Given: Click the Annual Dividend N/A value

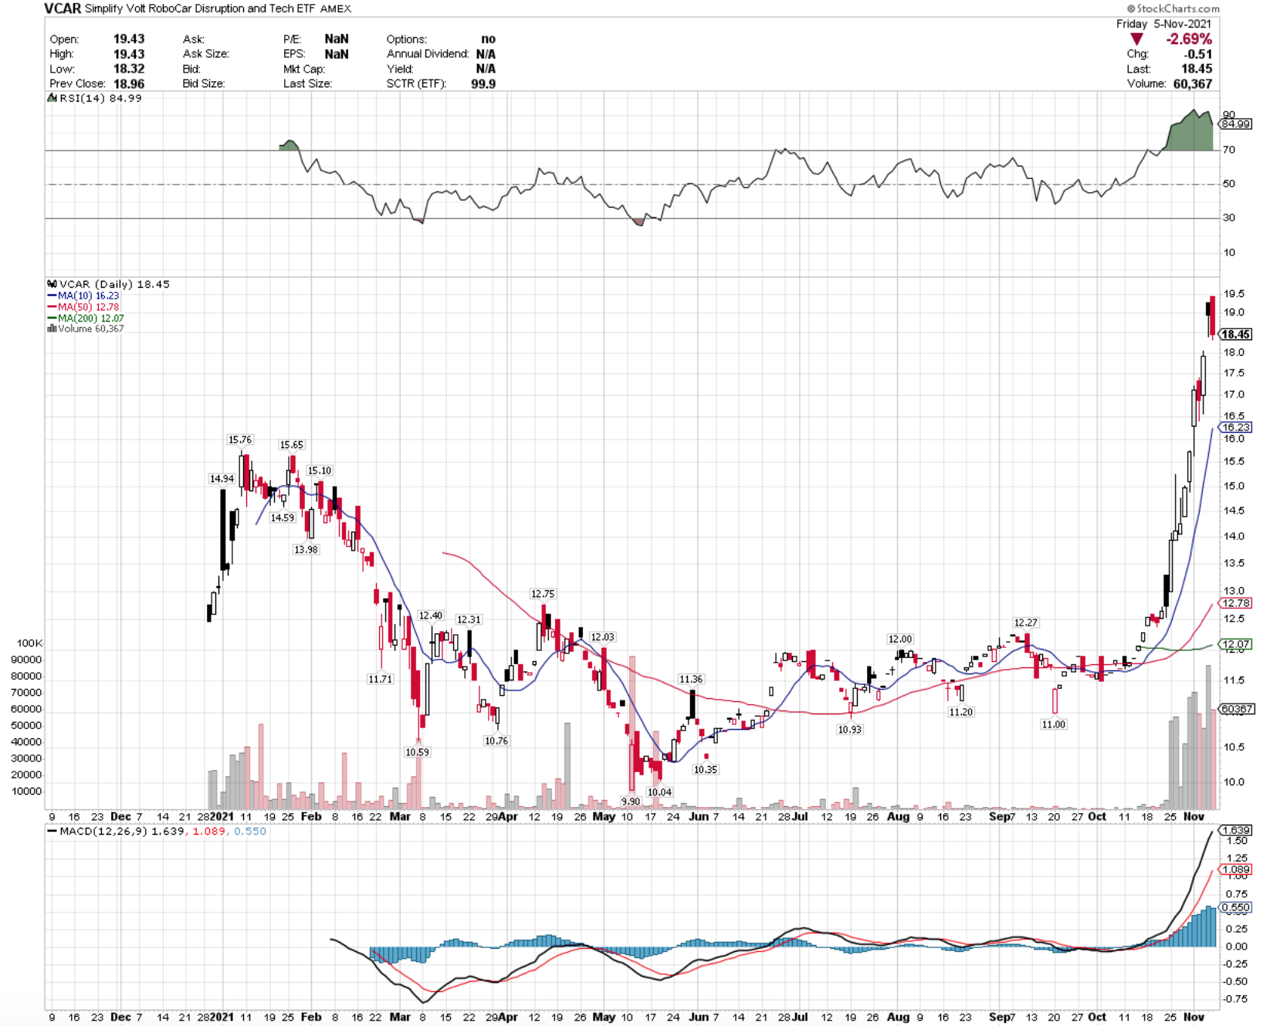Looking at the screenshot, I should (486, 54).
